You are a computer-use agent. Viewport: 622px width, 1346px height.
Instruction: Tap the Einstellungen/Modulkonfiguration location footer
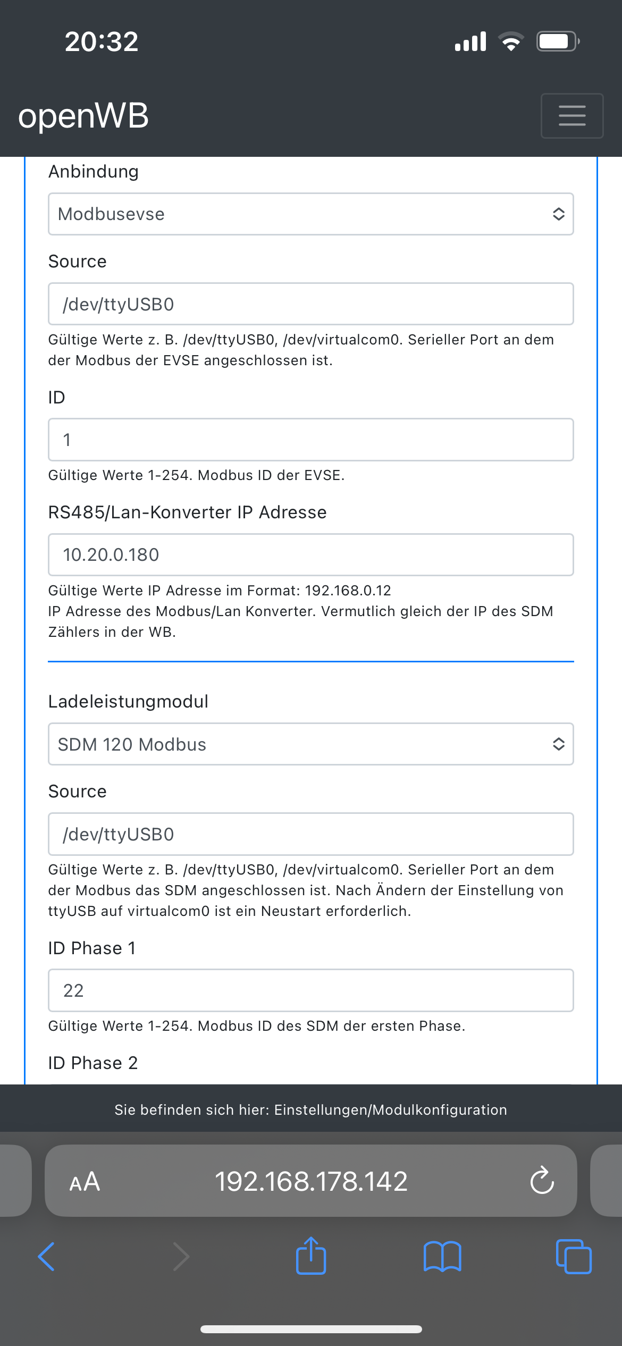click(x=311, y=1110)
